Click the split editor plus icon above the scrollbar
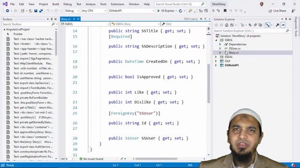The height and width of the screenshot is (168, 300). [209, 28]
